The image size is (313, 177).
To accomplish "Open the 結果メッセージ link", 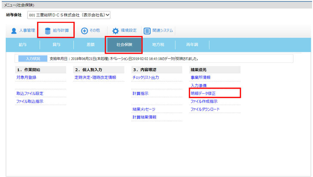I will click(x=144, y=109).
